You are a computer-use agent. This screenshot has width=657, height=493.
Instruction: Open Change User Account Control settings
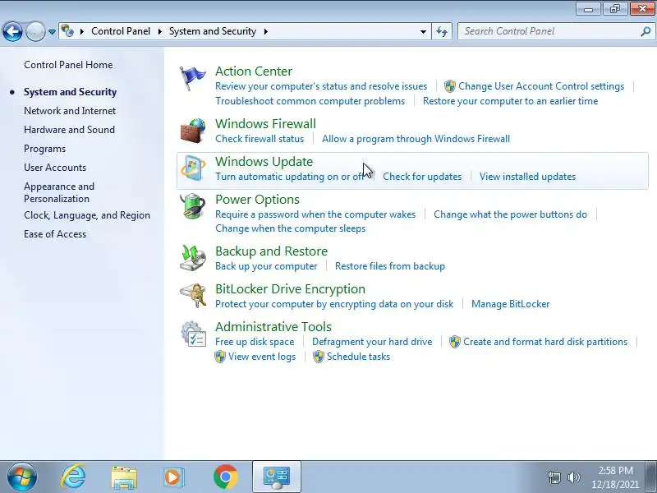(541, 86)
